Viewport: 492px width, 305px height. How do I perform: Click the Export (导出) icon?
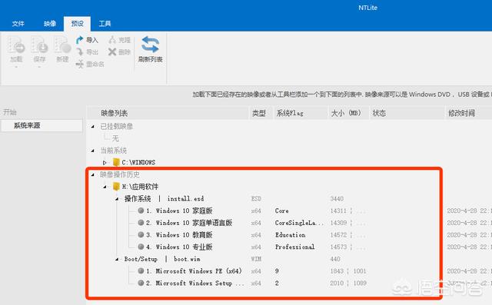(80, 51)
